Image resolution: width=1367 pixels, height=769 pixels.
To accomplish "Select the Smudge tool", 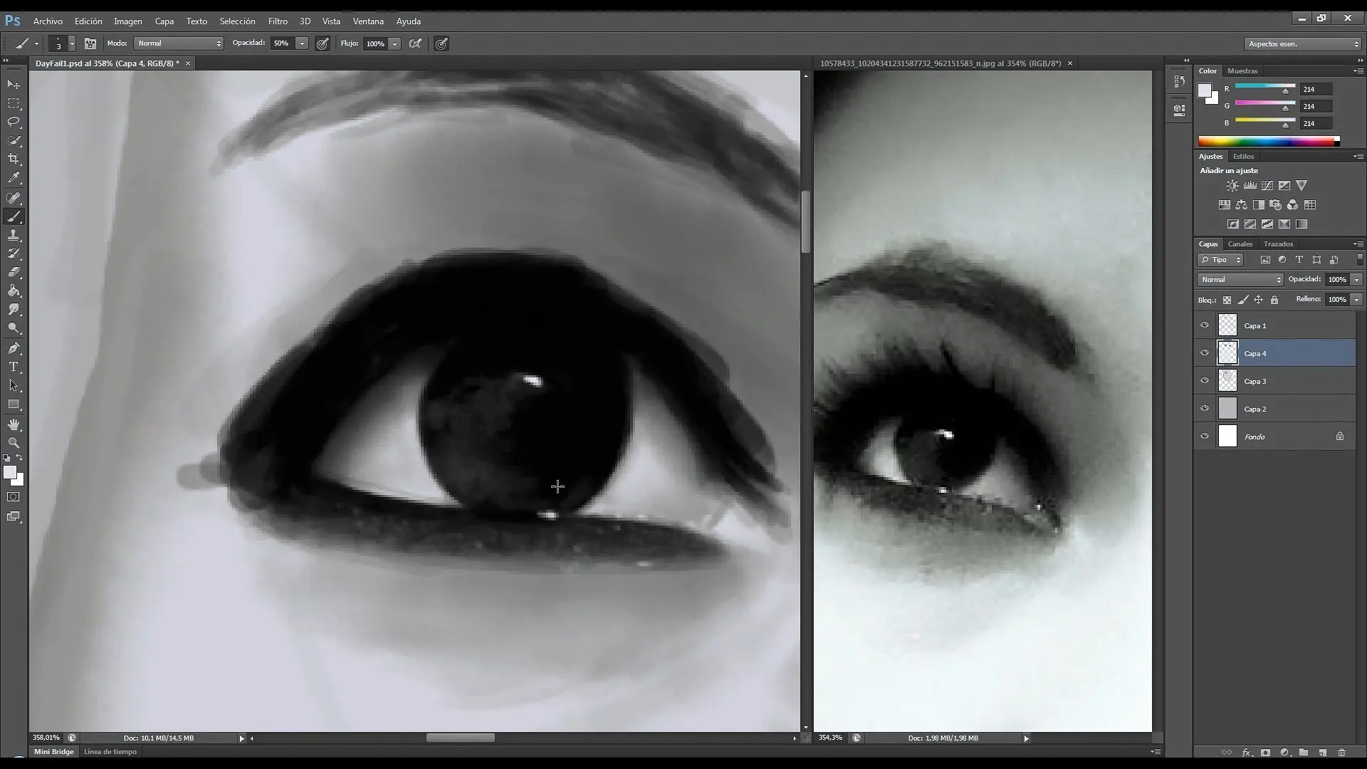I will click(x=14, y=309).
